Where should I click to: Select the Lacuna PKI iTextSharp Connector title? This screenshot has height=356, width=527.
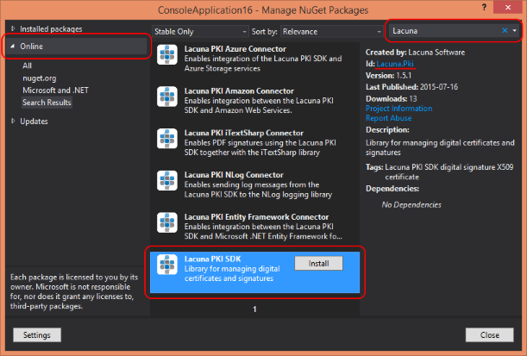pyautogui.click(x=244, y=133)
